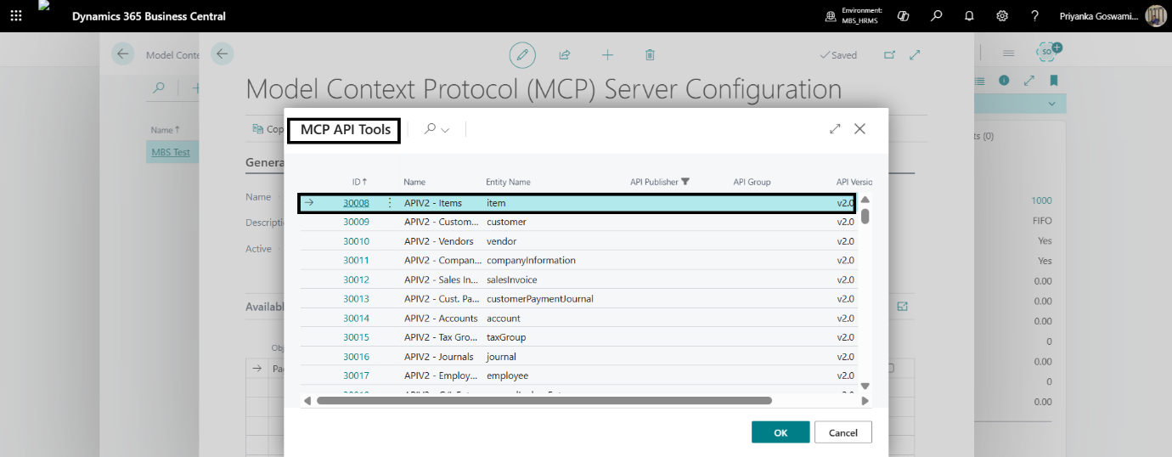Screen dimensions: 1172x457
Task: Select the 'APIV2 - Accounts' name cell
Action: click(441, 318)
